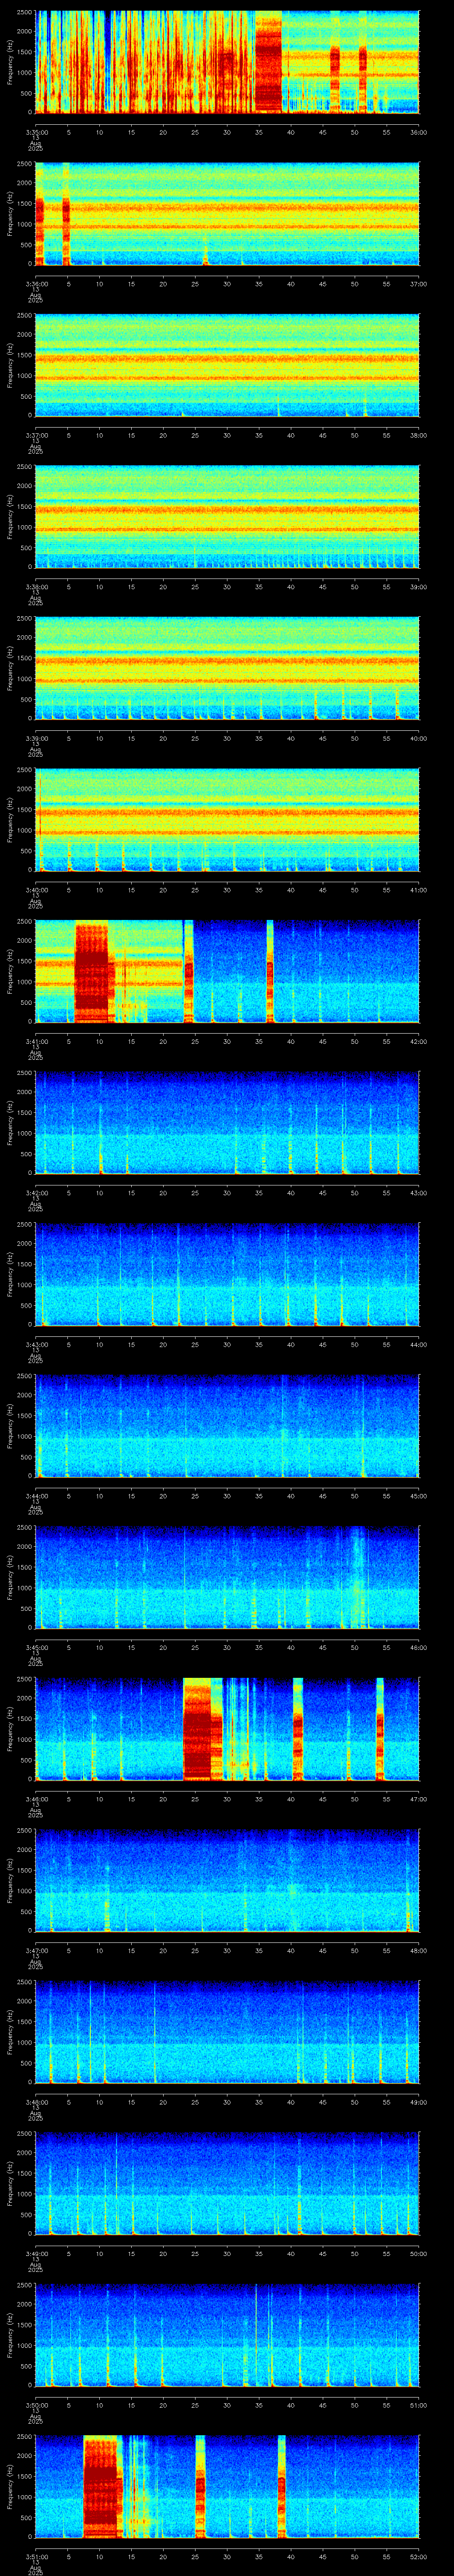The image size is (454, 2576).
Task: Click the 3:41:00 time axis label
Action: pyautogui.click(x=36, y=1041)
